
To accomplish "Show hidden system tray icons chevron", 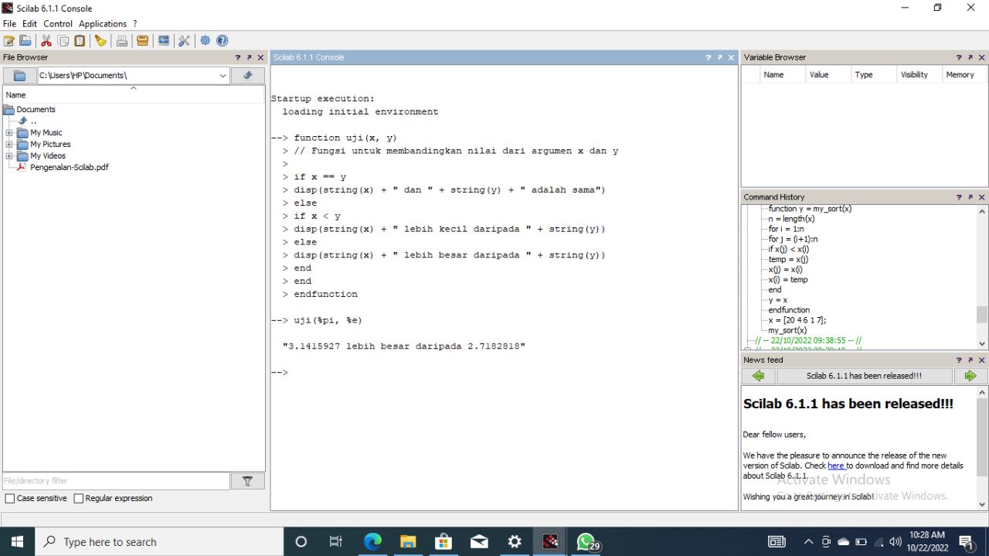I will point(808,542).
